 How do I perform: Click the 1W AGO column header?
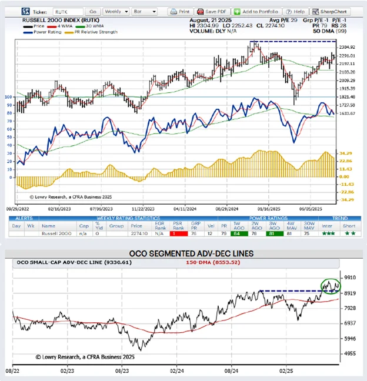[x=239, y=226]
